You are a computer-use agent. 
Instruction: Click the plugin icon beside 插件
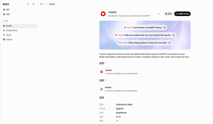tap(4, 10)
